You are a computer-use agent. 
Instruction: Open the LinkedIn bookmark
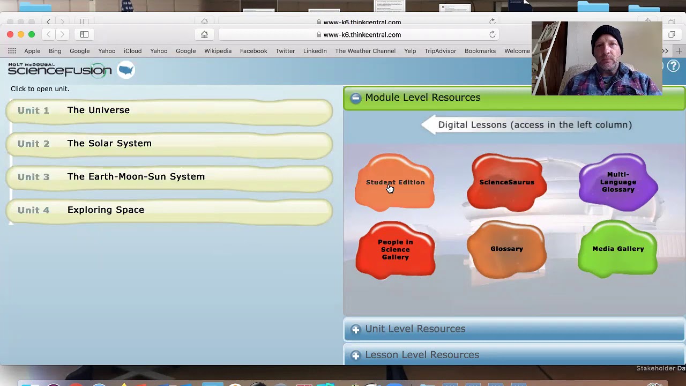coord(315,51)
